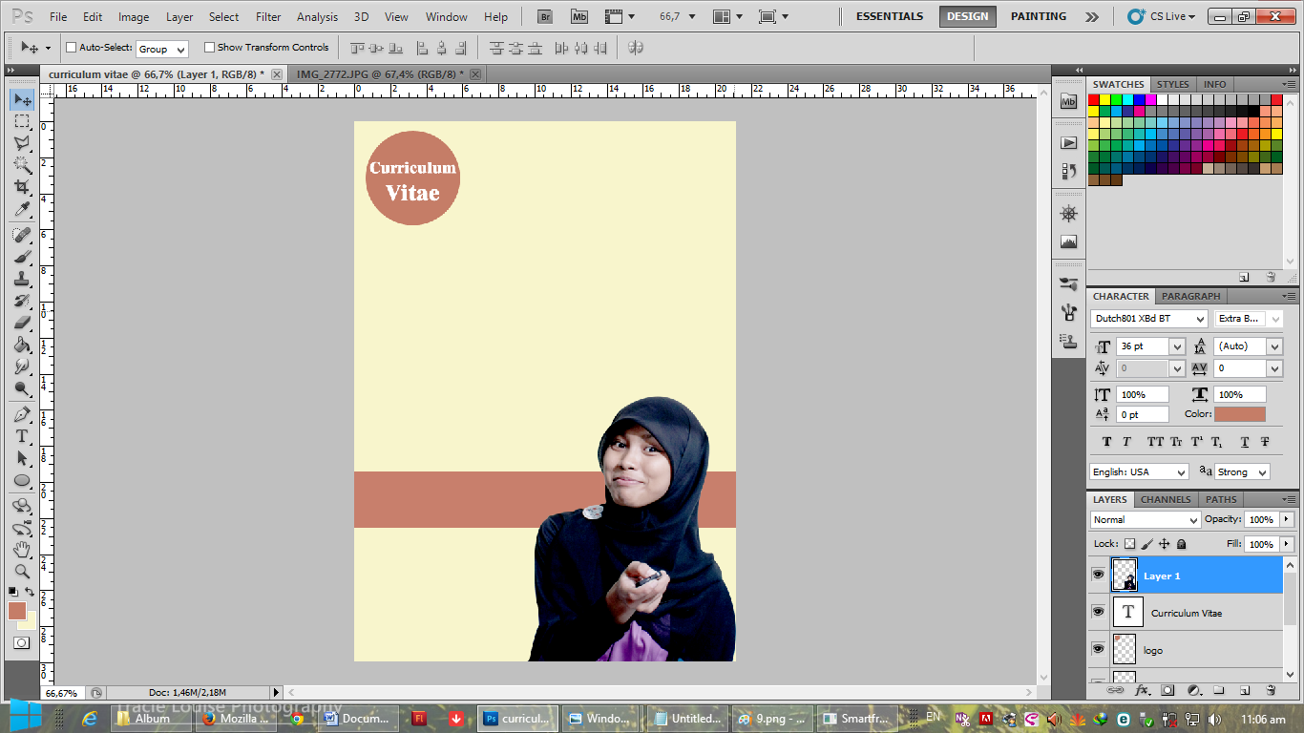Open the Character panel text Color swatch
1304x733 pixels.
tap(1240, 414)
